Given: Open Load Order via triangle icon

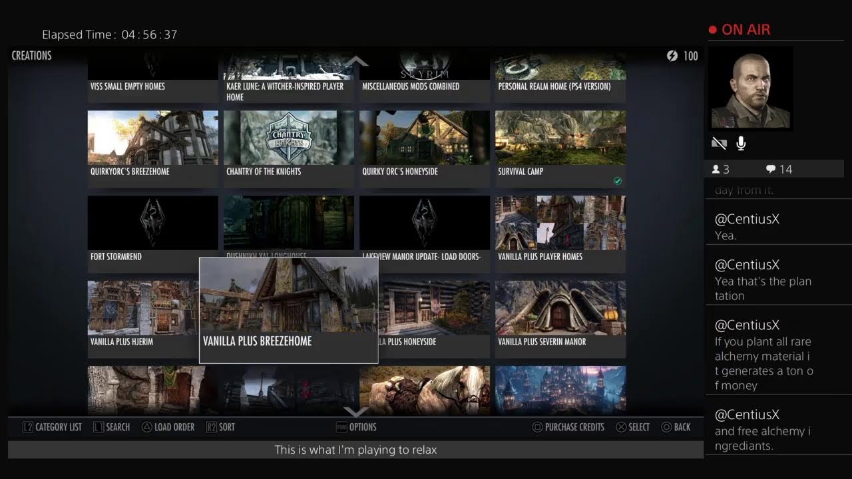Looking at the screenshot, I should click(x=147, y=427).
